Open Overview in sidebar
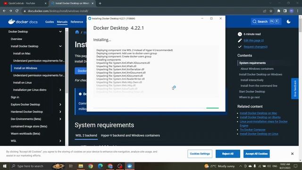302x170 pixels. [17, 39]
